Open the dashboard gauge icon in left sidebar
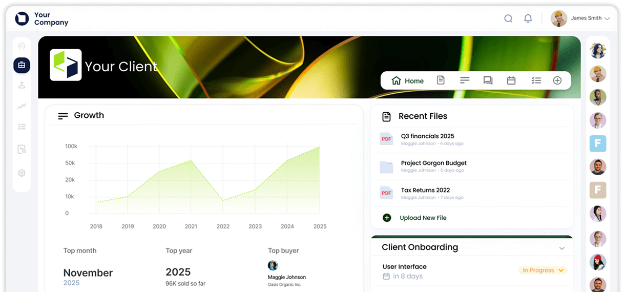The image size is (624, 292). [22, 46]
